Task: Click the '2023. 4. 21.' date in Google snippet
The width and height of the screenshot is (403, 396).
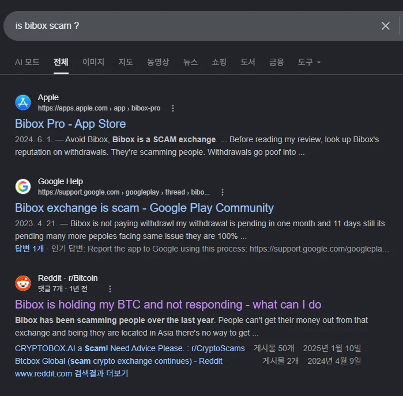Action: (x=36, y=223)
